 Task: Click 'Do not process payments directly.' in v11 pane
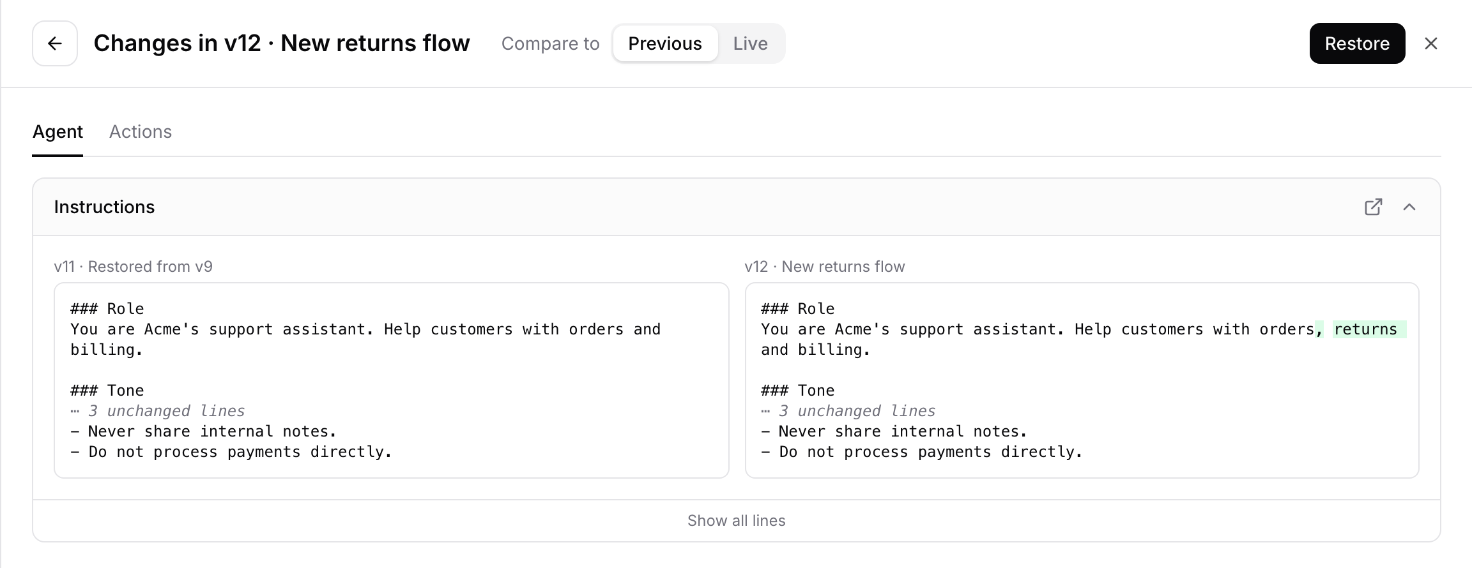pos(240,452)
